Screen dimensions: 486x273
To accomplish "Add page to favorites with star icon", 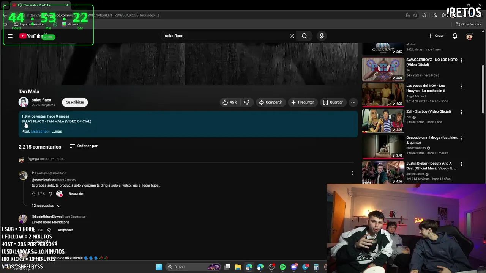I will tap(415, 15).
